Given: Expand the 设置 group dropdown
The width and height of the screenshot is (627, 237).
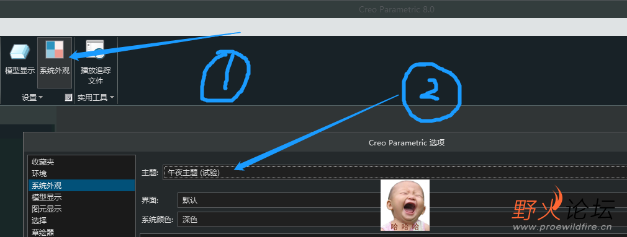Looking at the screenshot, I should tap(32, 98).
